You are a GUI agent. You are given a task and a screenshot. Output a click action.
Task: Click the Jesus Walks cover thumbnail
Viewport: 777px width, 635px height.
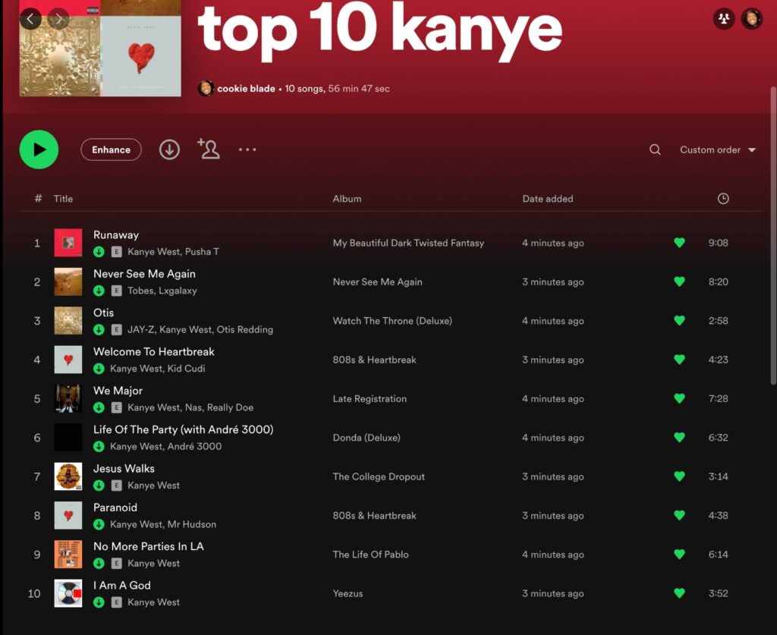68,476
